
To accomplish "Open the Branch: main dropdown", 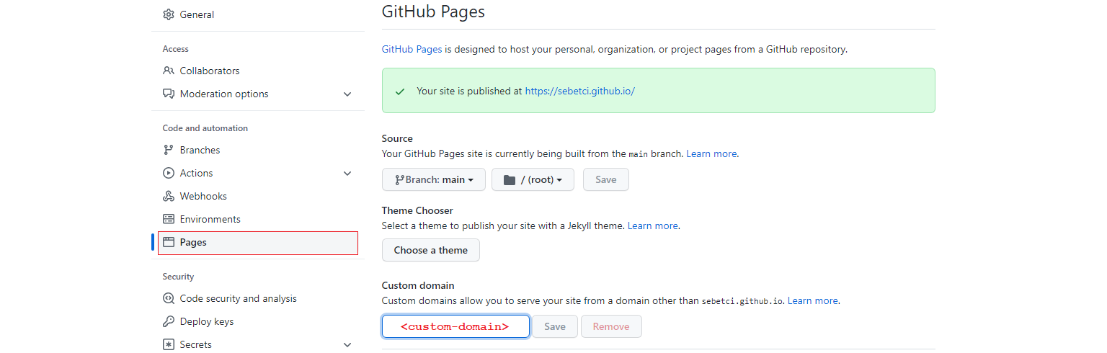I will 434,179.
